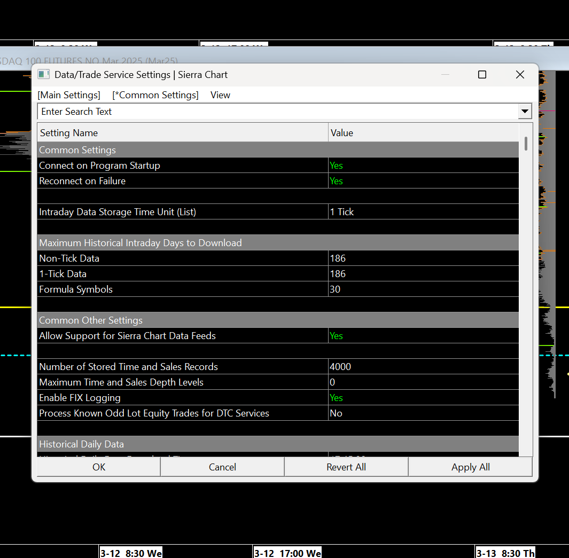This screenshot has width=569, height=558.
Task: Click the 3-13 8:30 Th chart time label
Action: [x=505, y=553]
